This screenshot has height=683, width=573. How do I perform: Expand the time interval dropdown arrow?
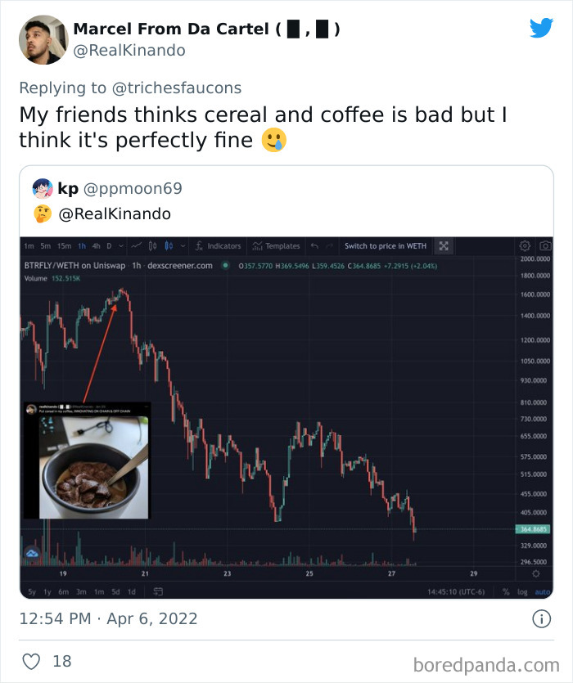point(120,246)
